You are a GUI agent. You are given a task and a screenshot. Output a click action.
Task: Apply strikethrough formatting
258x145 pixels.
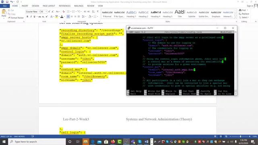coord(40,17)
